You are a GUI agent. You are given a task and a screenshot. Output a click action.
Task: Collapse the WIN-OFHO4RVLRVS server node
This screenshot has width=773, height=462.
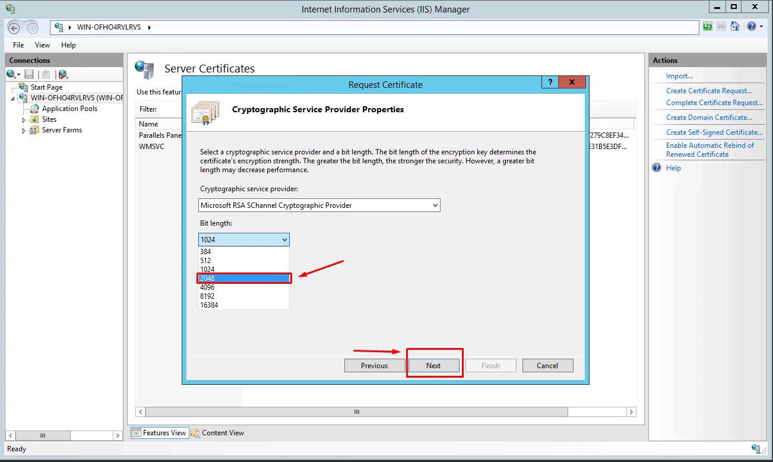point(13,99)
